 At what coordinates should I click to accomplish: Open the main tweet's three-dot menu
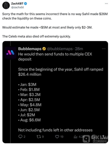pos(106,4)
